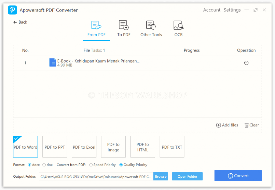Image resolution: width=275 pixels, height=190 pixels.
Task: Select Speed Priority option
Action: tap(91, 165)
